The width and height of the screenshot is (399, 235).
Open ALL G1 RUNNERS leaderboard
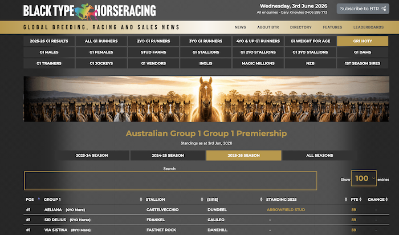101,41
